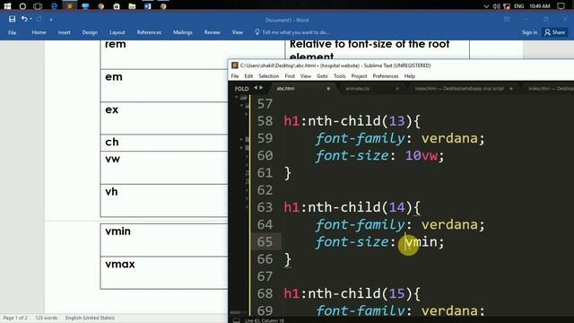Open Sublime Text Help menu
The image size is (574, 323).
pos(410,76)
